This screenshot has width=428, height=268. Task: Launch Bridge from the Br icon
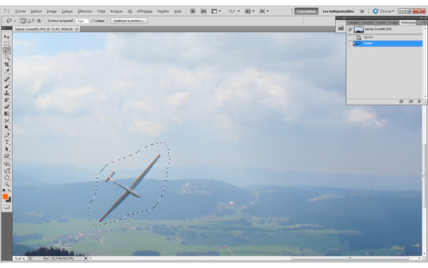click(x=193, y=11)
